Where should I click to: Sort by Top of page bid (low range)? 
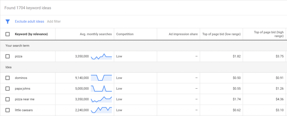pos(221,34)
